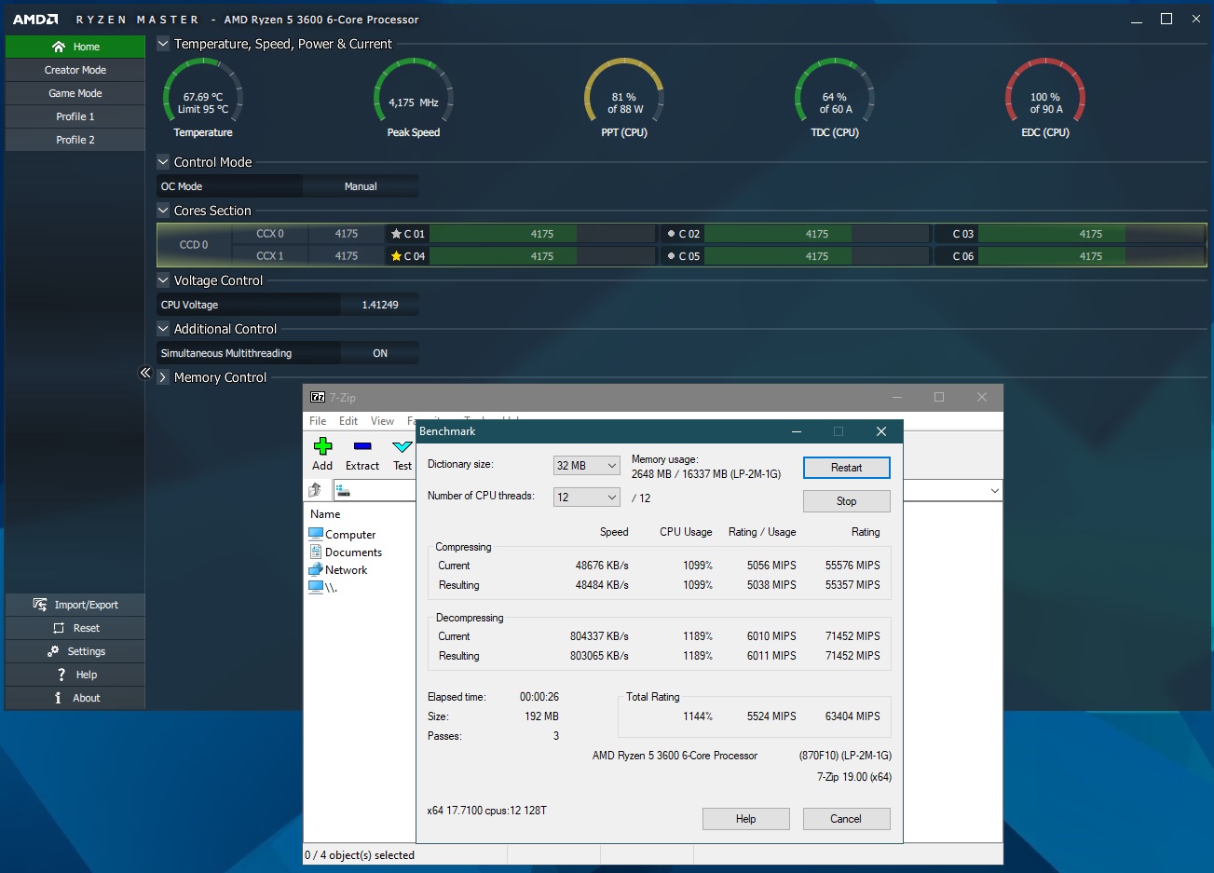Click the C 04 core speed bar
This screenshot has width=1214, height=873.
pyautogui.click(x=542, y=256)
